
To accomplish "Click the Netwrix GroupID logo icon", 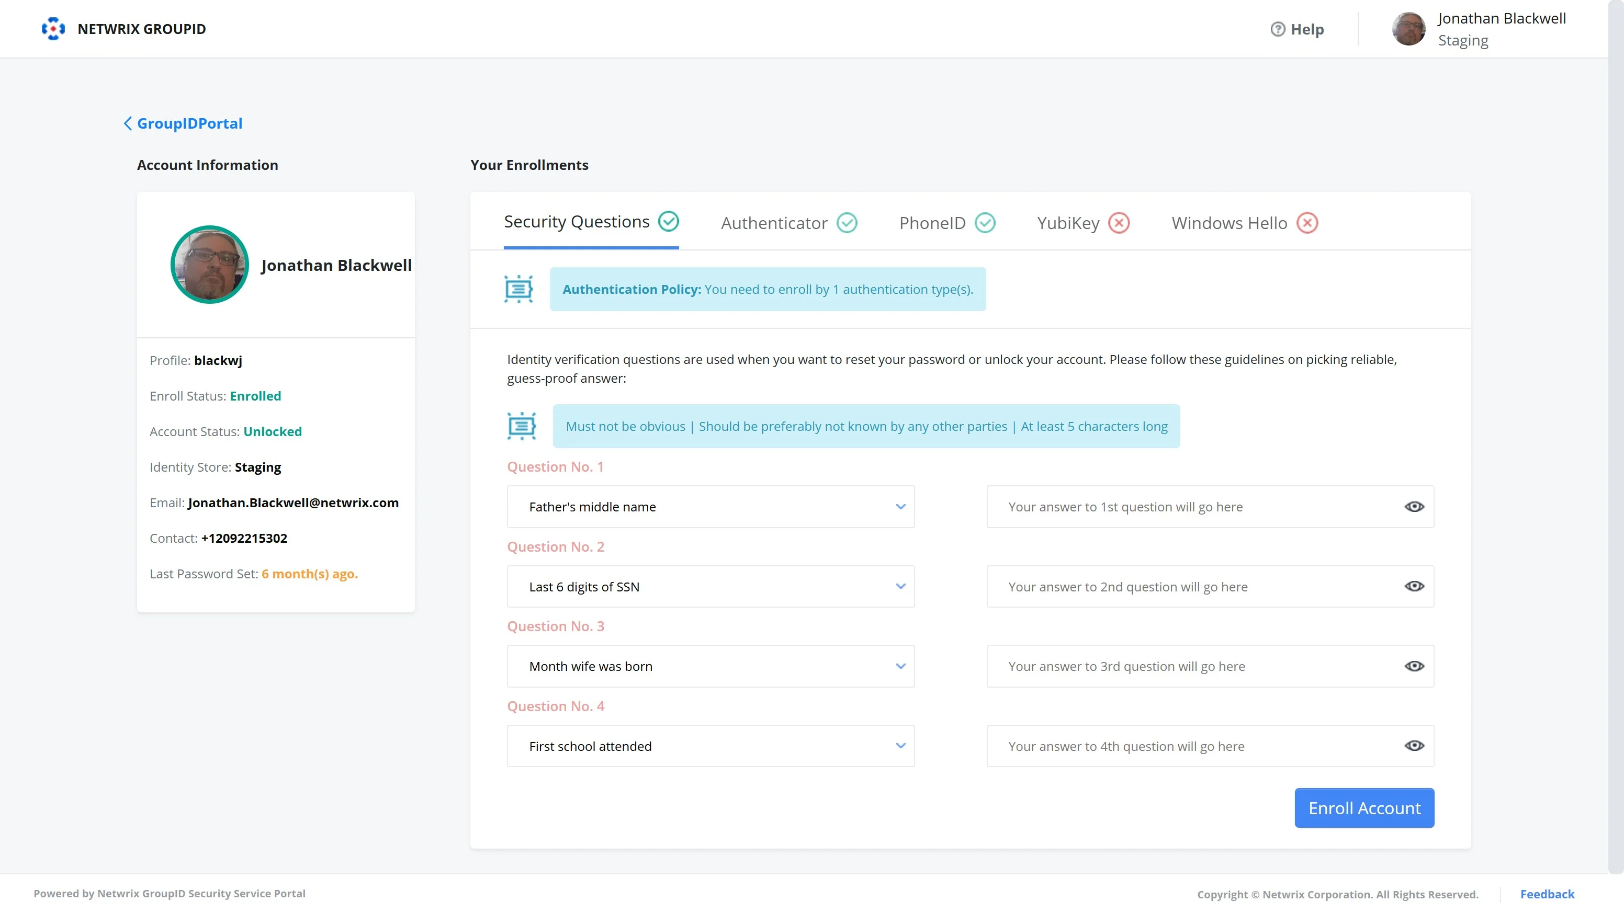I will click(x=53, y=29).
